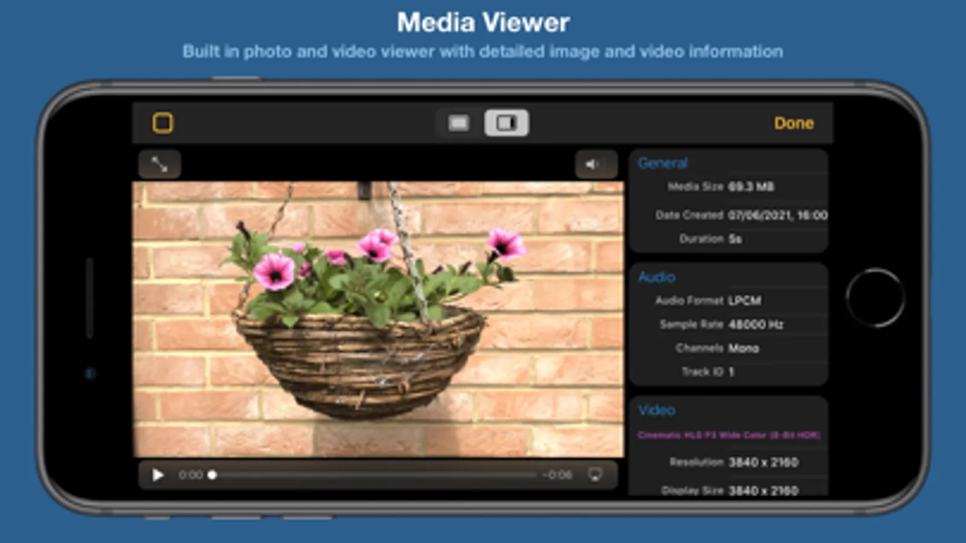Screen dimensions: 966x543
Task: Click the Audio Format value LPCM
Action: (744, 300)
